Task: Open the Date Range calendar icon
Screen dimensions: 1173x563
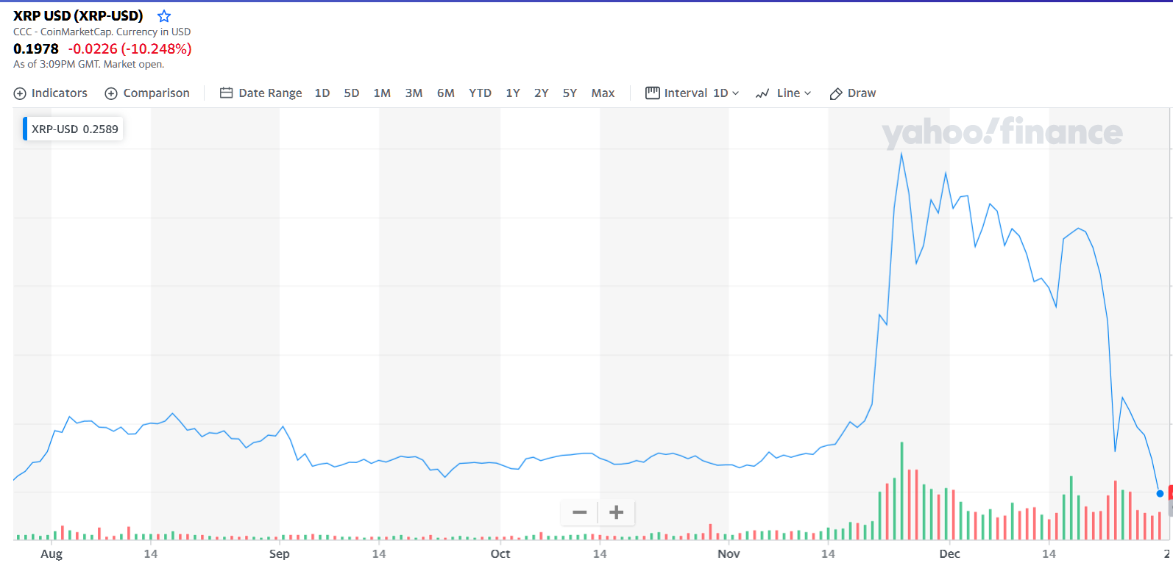Action: click(227, 93)
